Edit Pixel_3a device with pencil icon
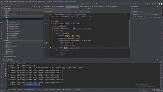Screen dimensions: 163x92 (159, 17)
